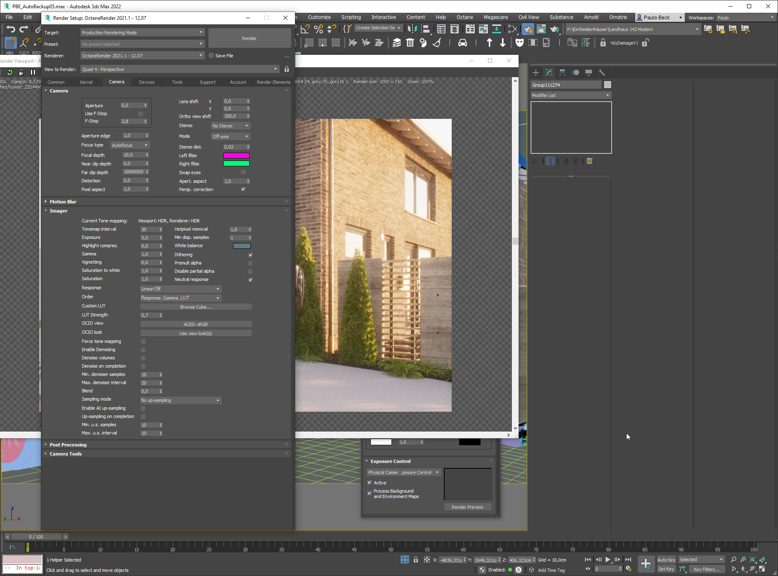The image size is (778, 576).
Task: Pick the Left filter magenta swatch
Action: point(236,156)
